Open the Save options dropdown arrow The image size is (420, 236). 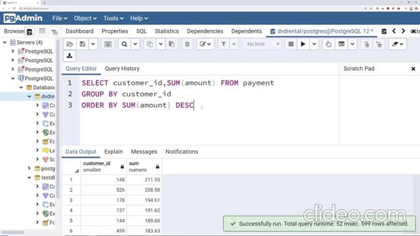tap(93, 44)
